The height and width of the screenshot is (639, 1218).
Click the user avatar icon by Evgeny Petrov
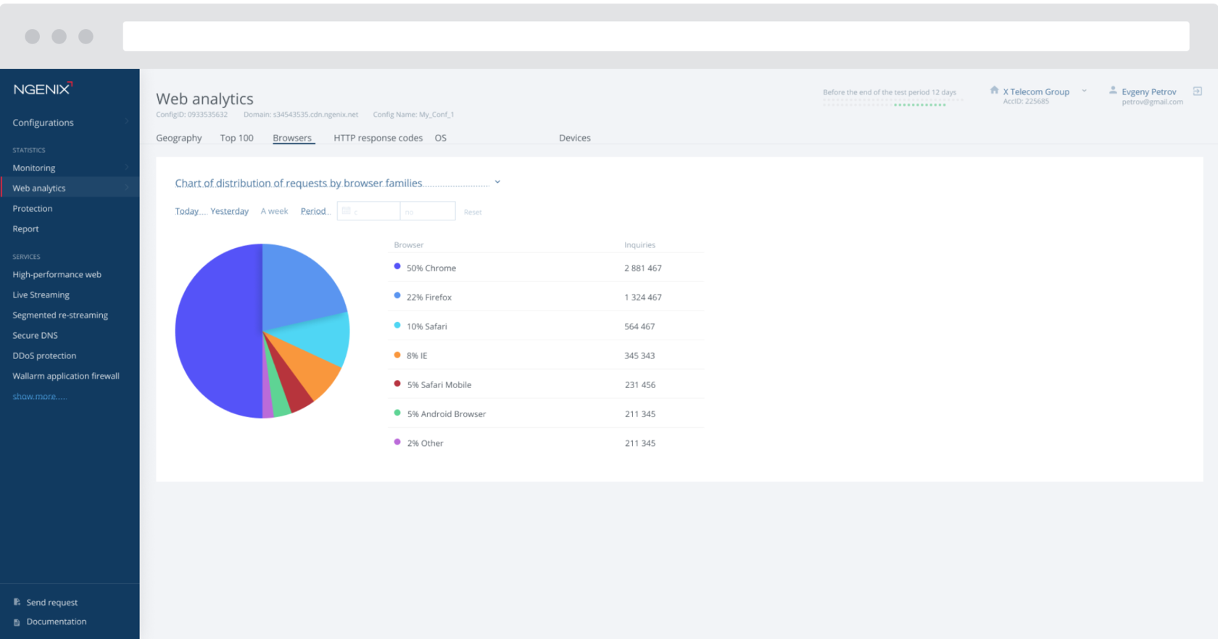point(1113,91)
